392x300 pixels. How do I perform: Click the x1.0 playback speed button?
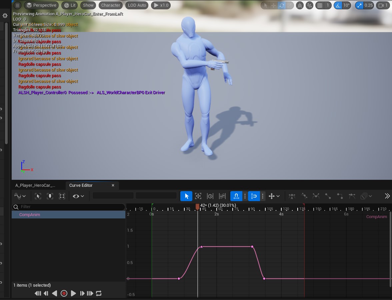tap(160, 5)
